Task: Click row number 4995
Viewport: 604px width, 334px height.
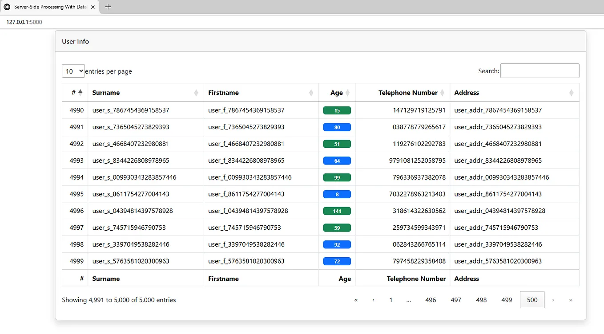Action: 77,194
